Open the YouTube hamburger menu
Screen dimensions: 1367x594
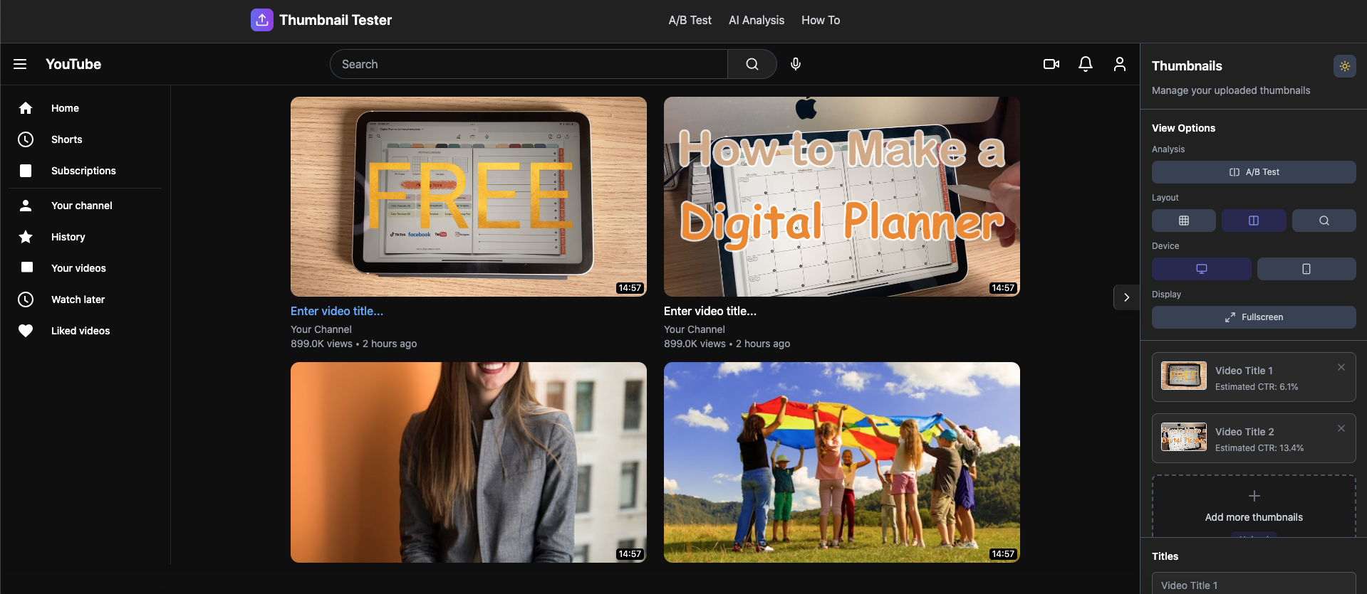tap(20, 64)
